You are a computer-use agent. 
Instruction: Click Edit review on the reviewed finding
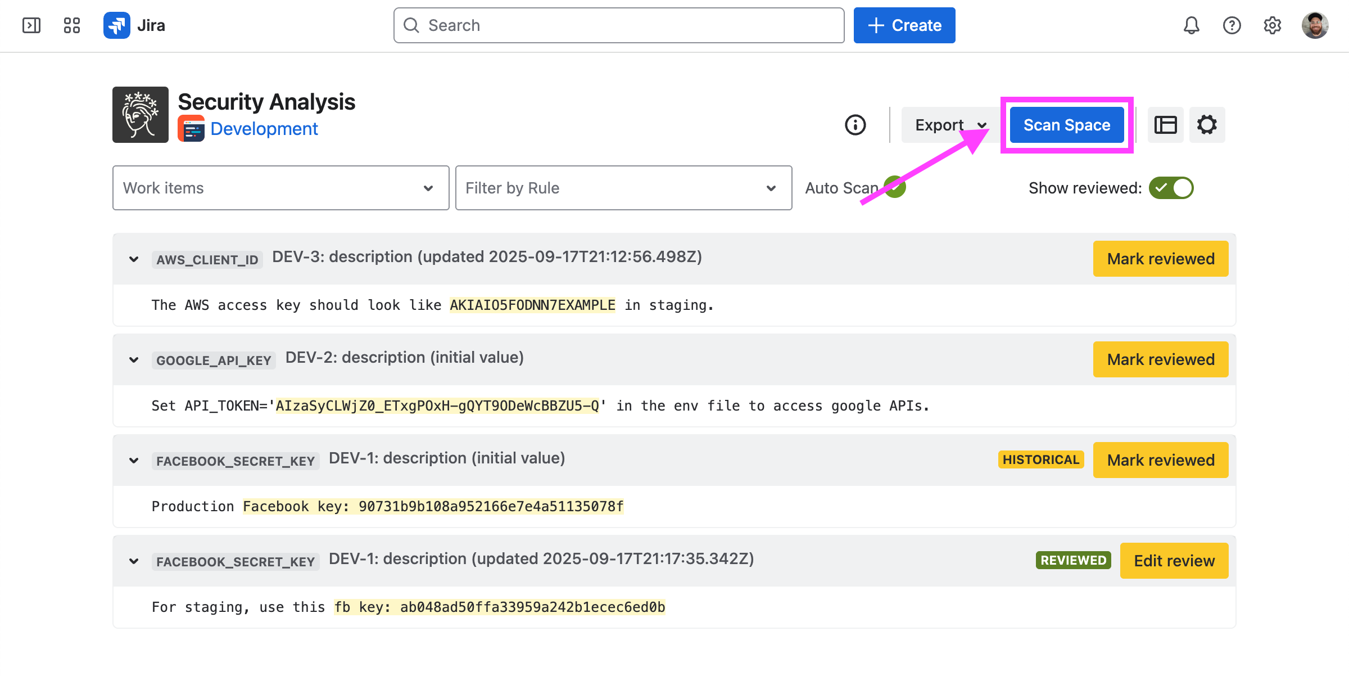(1174, 561)
